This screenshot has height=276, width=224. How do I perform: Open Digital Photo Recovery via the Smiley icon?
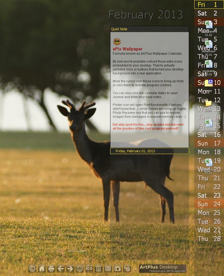[x=80, y=269]
